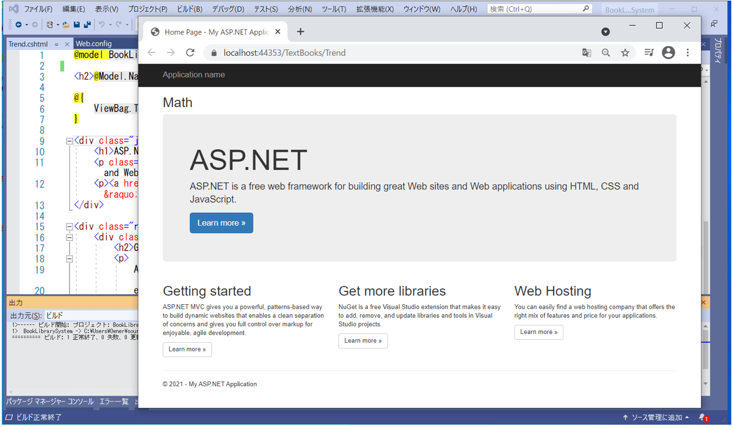Click the site info lock icon
This screenshot has width=733, height=427.
pyautogui.click(x=214, y=53)
